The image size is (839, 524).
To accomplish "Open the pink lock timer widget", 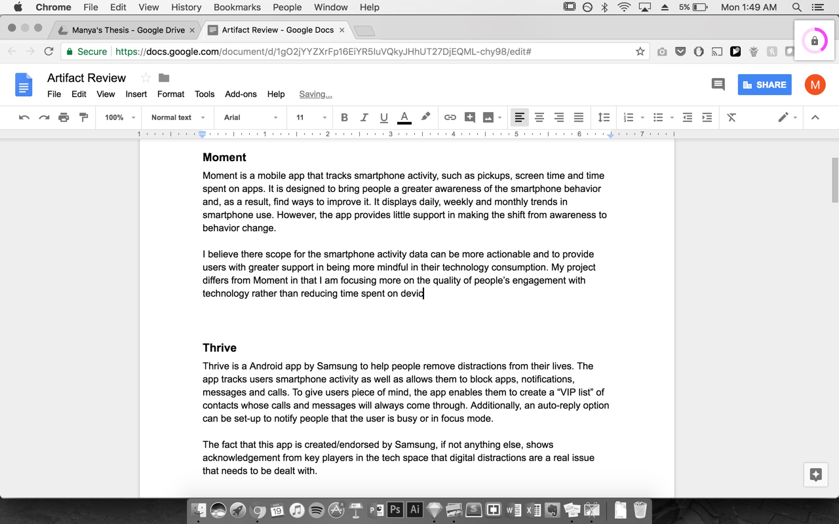I will point(815,41).
